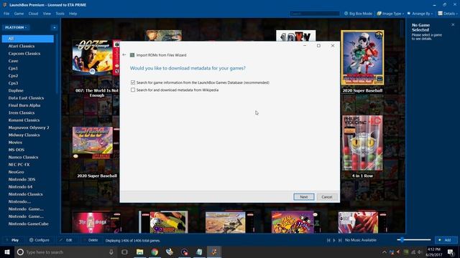Select the 2020 Super Baseball Neo Geo cover
Screen dimensions: 460x258
tap(362, 57)
